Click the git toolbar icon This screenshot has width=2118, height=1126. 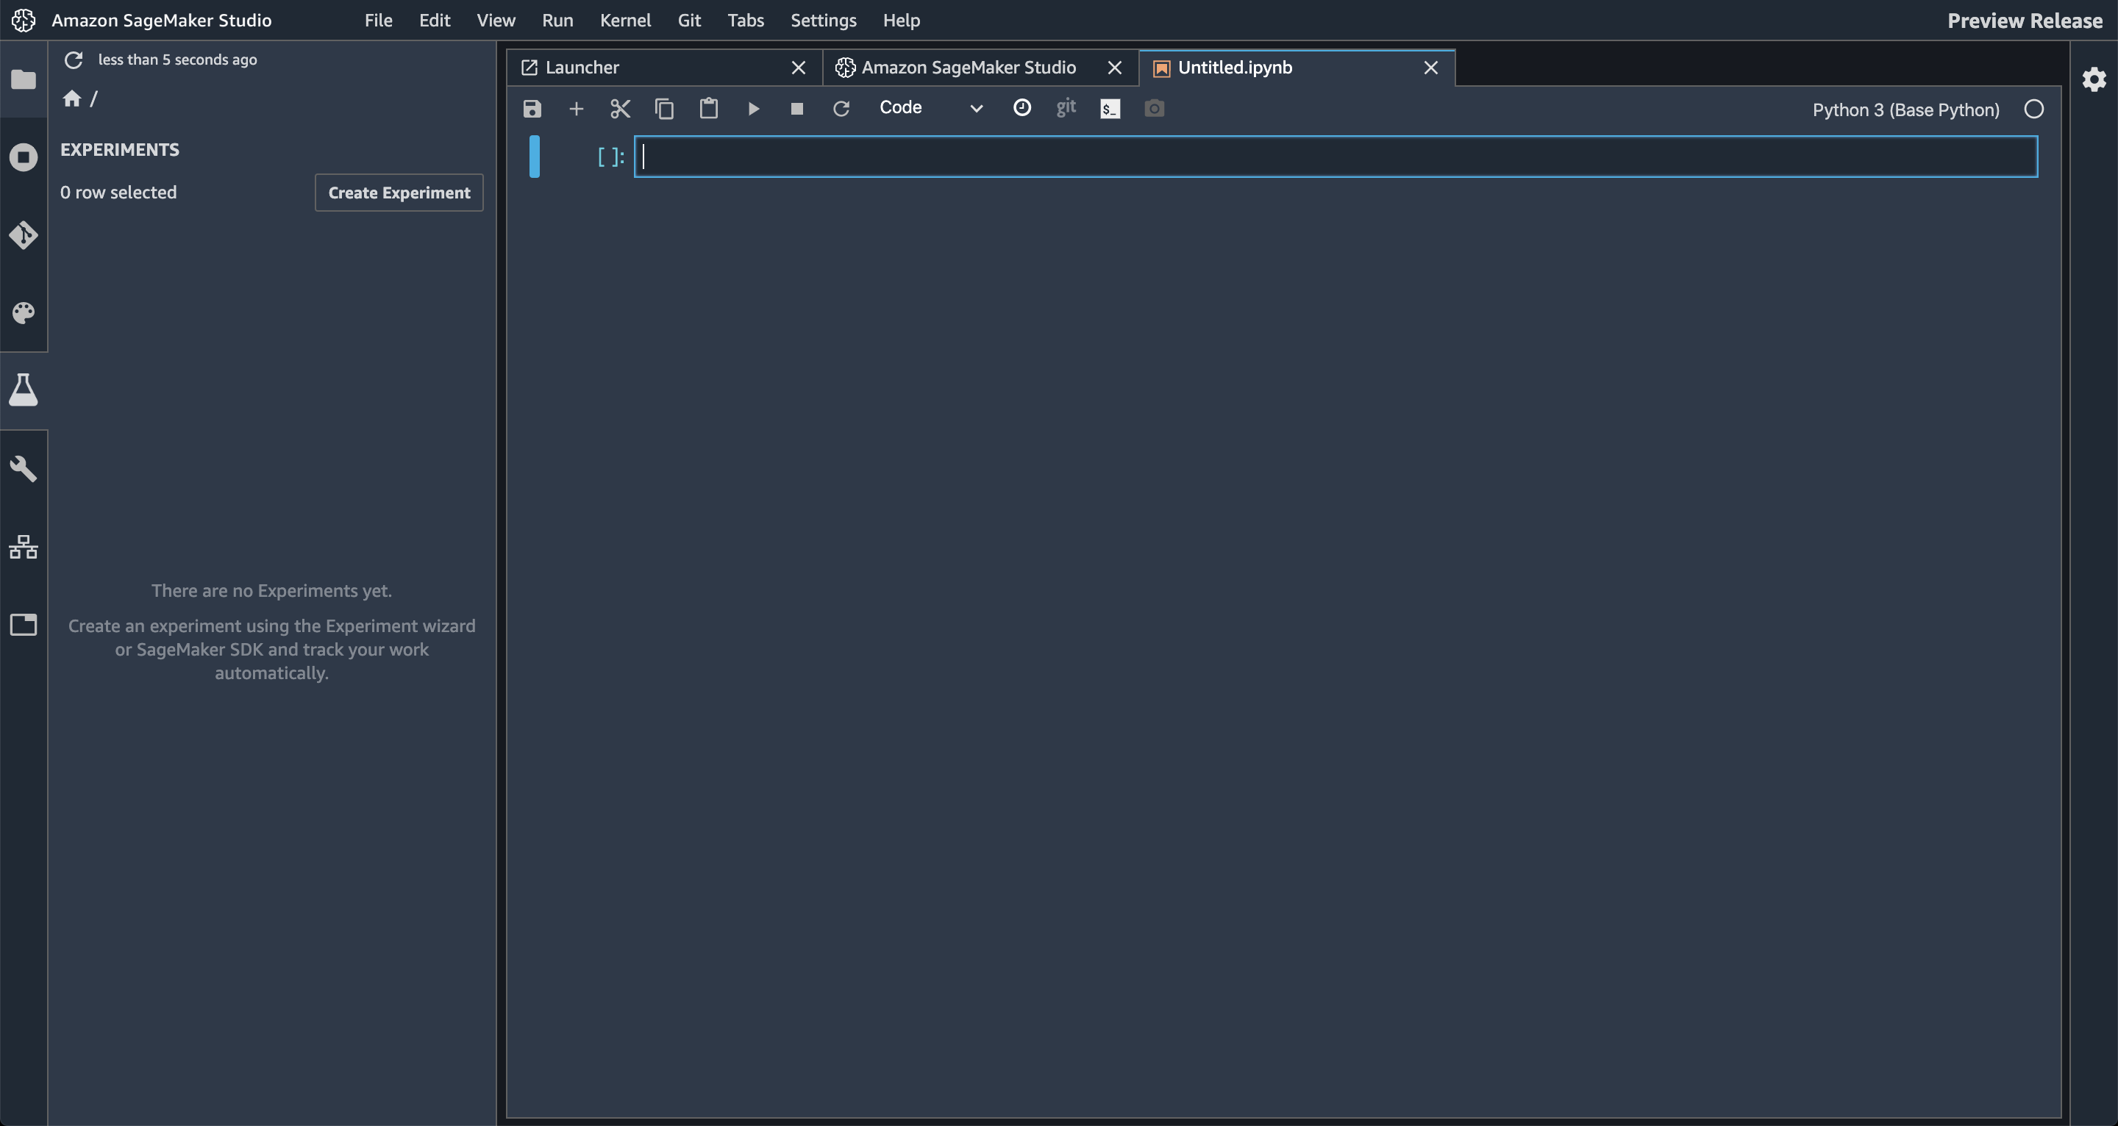point(1066,107)
